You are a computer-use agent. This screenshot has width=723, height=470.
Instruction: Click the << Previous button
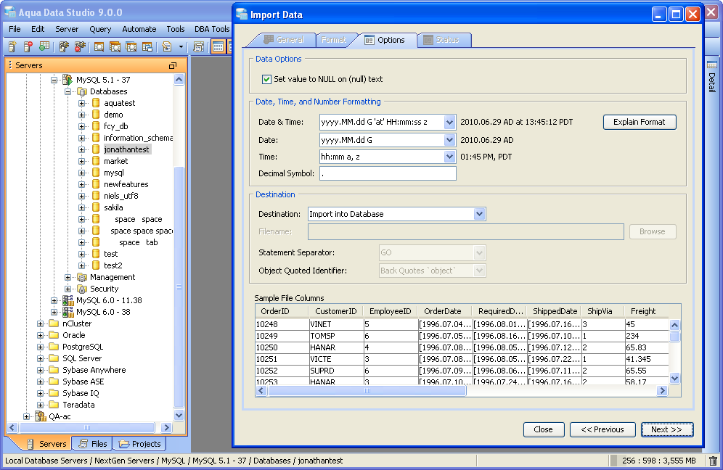tap(602, 429)
